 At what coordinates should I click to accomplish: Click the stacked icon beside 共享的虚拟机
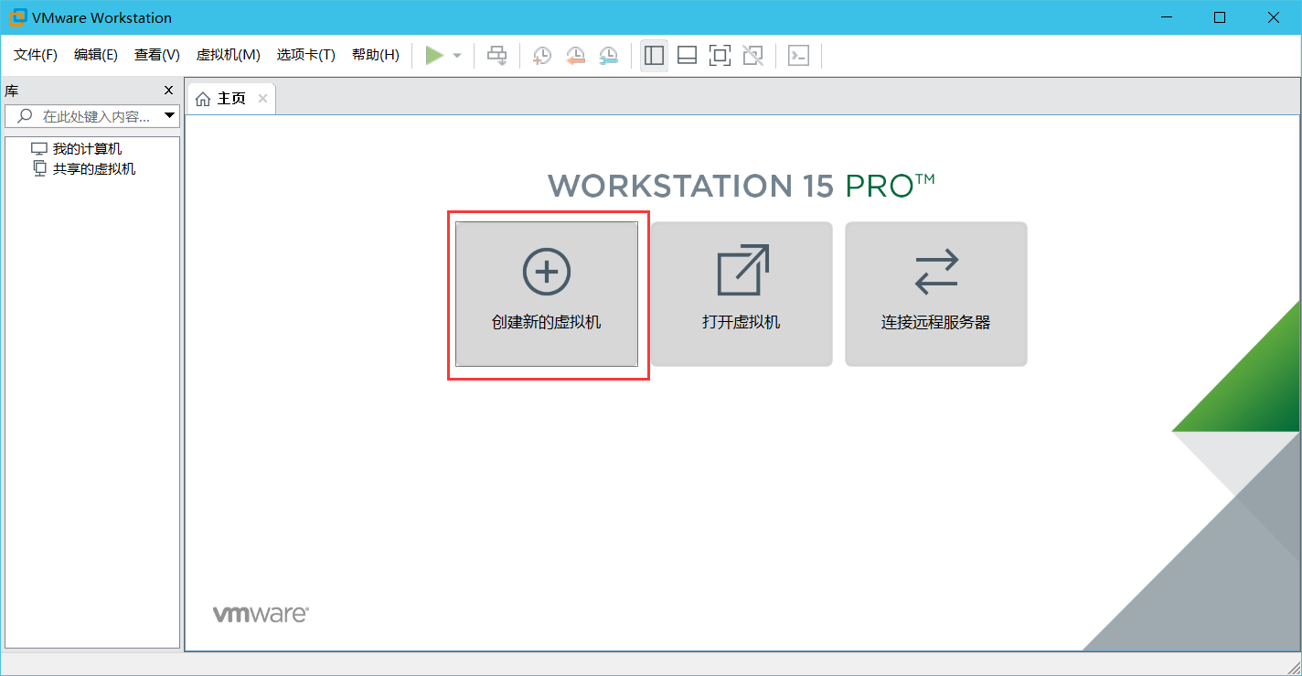tap(39, 168)
